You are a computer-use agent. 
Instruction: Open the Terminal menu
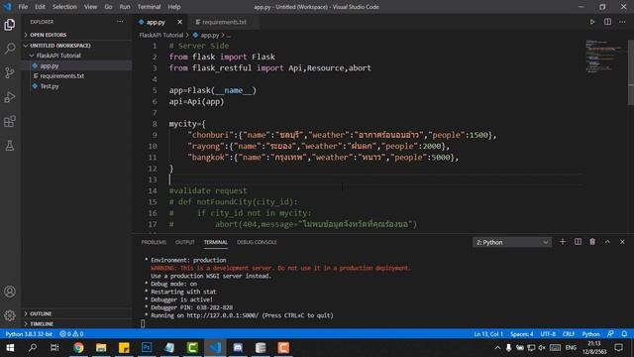[x=149, y=7]
